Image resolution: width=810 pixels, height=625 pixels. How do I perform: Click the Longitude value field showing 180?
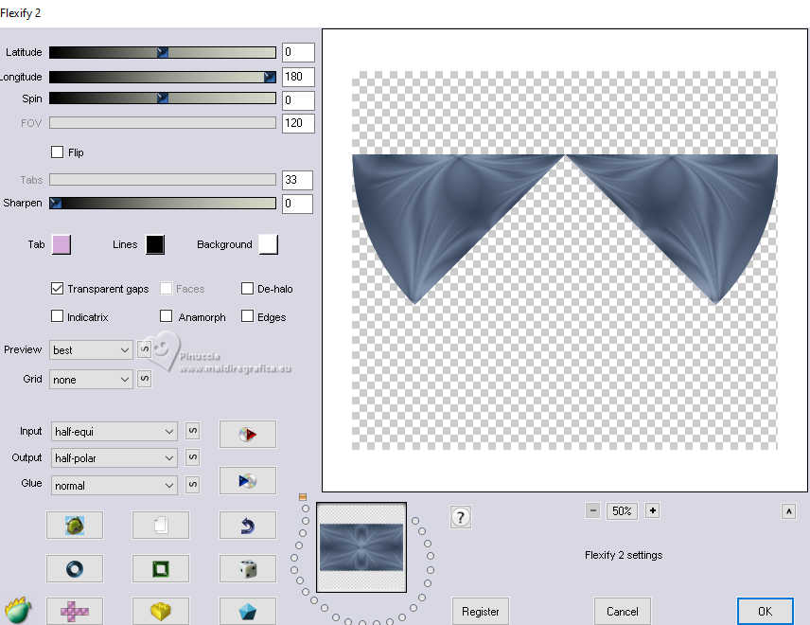[298, 77]
